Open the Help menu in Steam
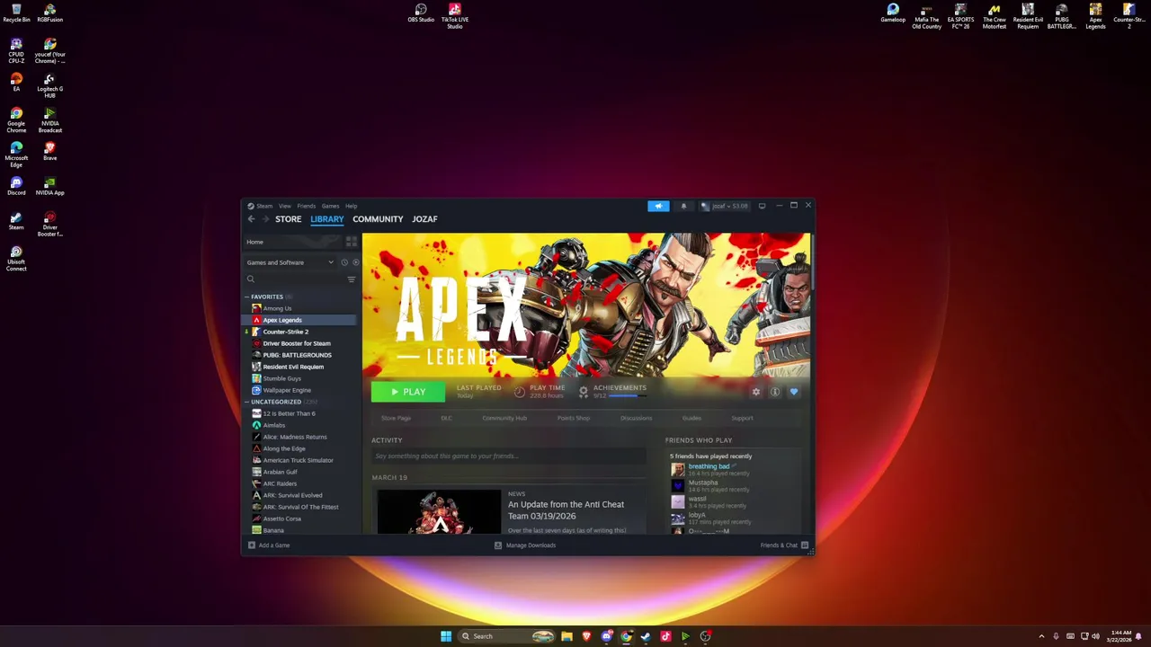Viewport: 1151px width, 647px height. [352, 206]
